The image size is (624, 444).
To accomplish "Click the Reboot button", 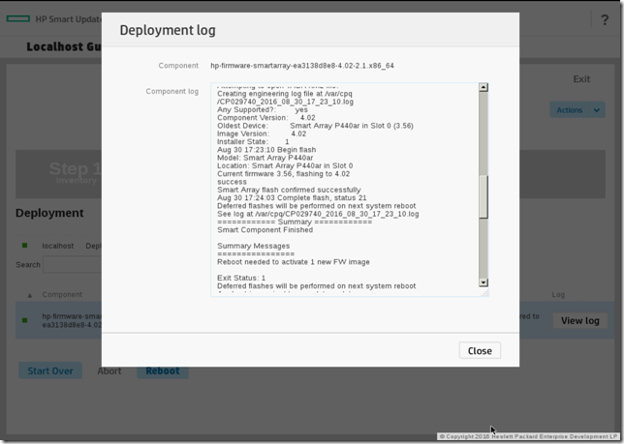I will (163, 370).
